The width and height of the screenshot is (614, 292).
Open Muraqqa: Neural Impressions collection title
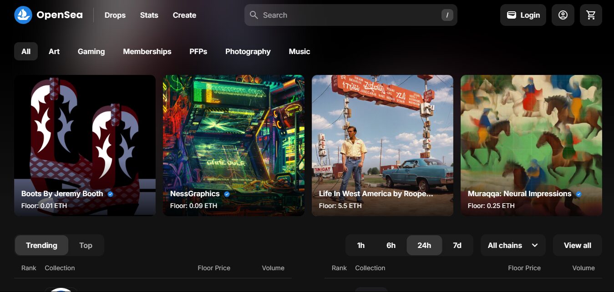[520, 193]
